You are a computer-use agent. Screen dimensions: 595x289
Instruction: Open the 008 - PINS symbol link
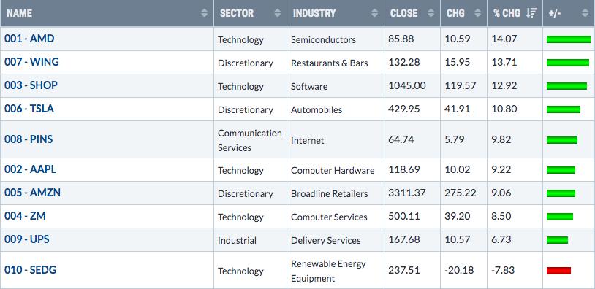29,139
